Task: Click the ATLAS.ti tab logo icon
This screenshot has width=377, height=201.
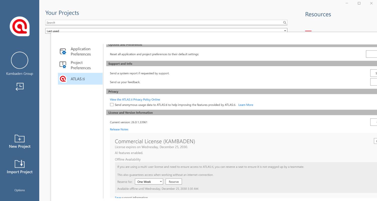Action: [63, 79]
